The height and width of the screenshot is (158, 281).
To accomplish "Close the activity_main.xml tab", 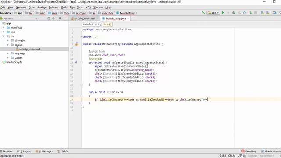I will coord(97,18).
